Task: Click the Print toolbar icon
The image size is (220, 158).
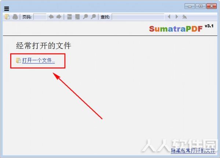Action: coord(15,17)
